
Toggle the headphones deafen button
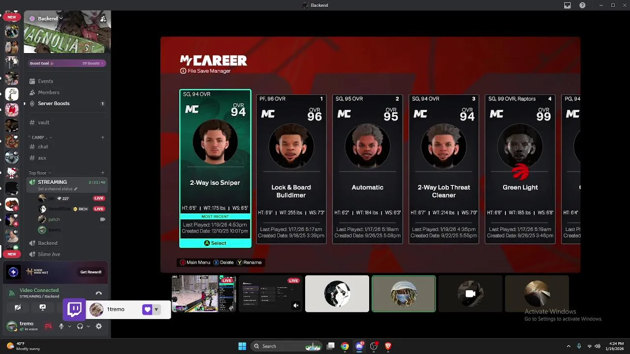click(80, 326)
